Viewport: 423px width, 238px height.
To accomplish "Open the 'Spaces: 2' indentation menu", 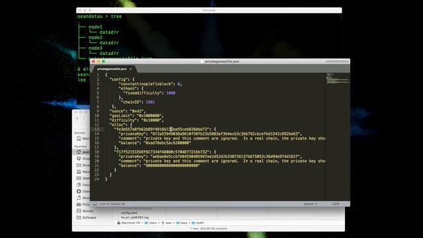I will click(x=310, y=204).
